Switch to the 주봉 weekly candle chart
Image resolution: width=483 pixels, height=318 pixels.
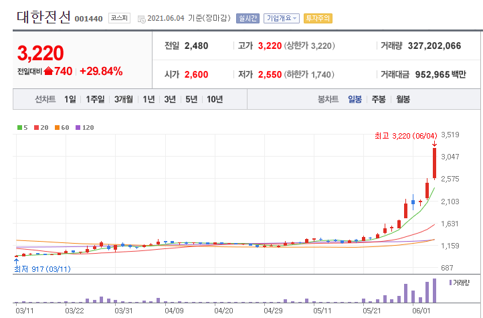coord(379,99)
